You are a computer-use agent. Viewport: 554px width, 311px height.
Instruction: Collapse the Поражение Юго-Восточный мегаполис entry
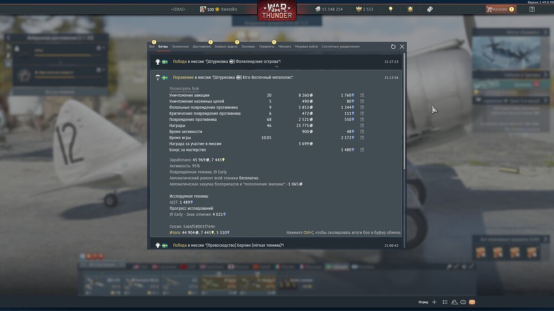233,77
